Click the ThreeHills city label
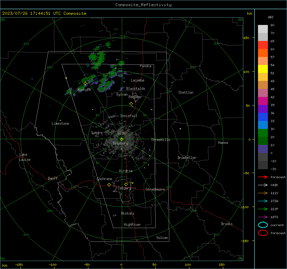Image resolution: width=287 pixels, height=269 pixels. (160, 140)
